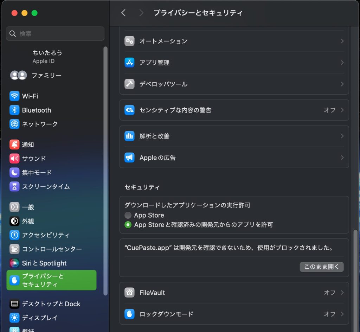Open the ファミリー sharing entry

click(x=51, y=75)
